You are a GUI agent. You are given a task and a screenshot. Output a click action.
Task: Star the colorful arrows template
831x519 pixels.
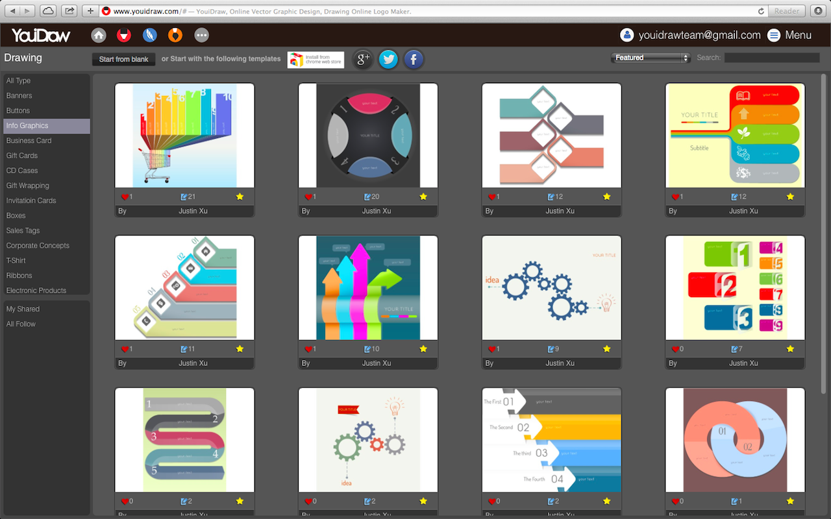coord(423,349)
